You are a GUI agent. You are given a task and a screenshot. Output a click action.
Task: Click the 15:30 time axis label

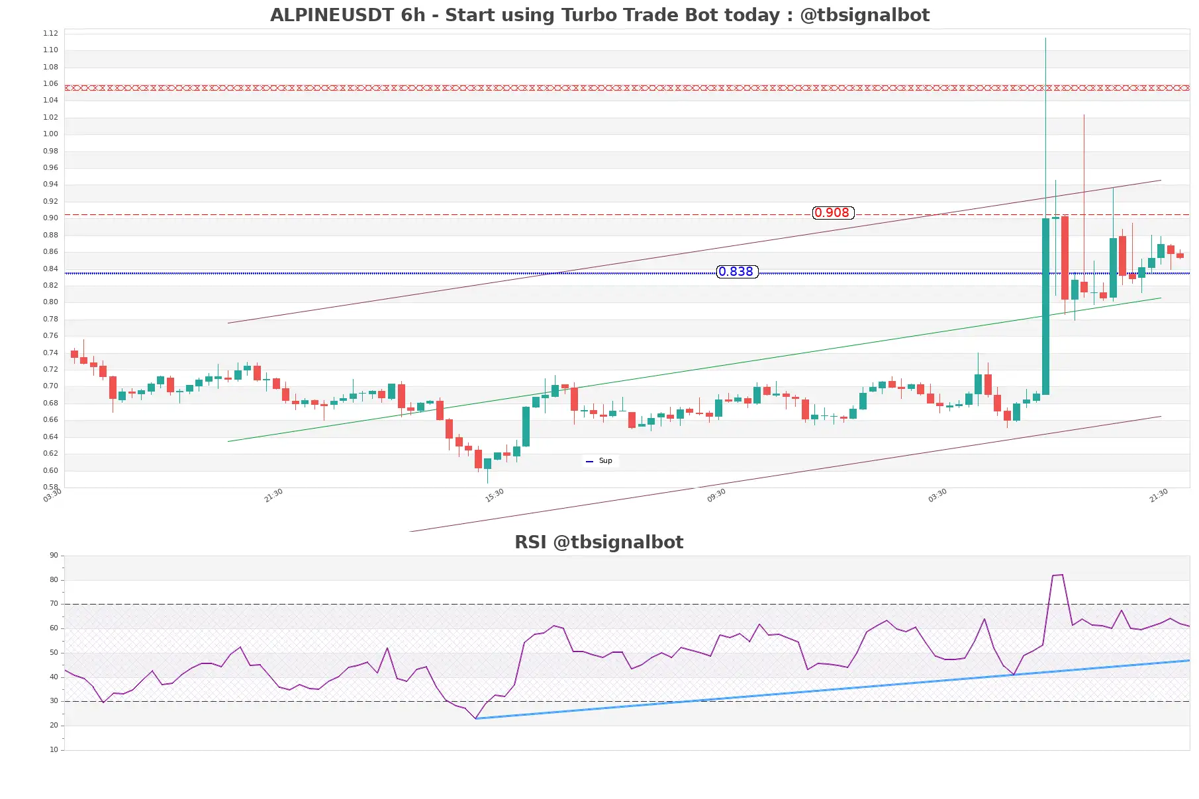coord(495,495)
